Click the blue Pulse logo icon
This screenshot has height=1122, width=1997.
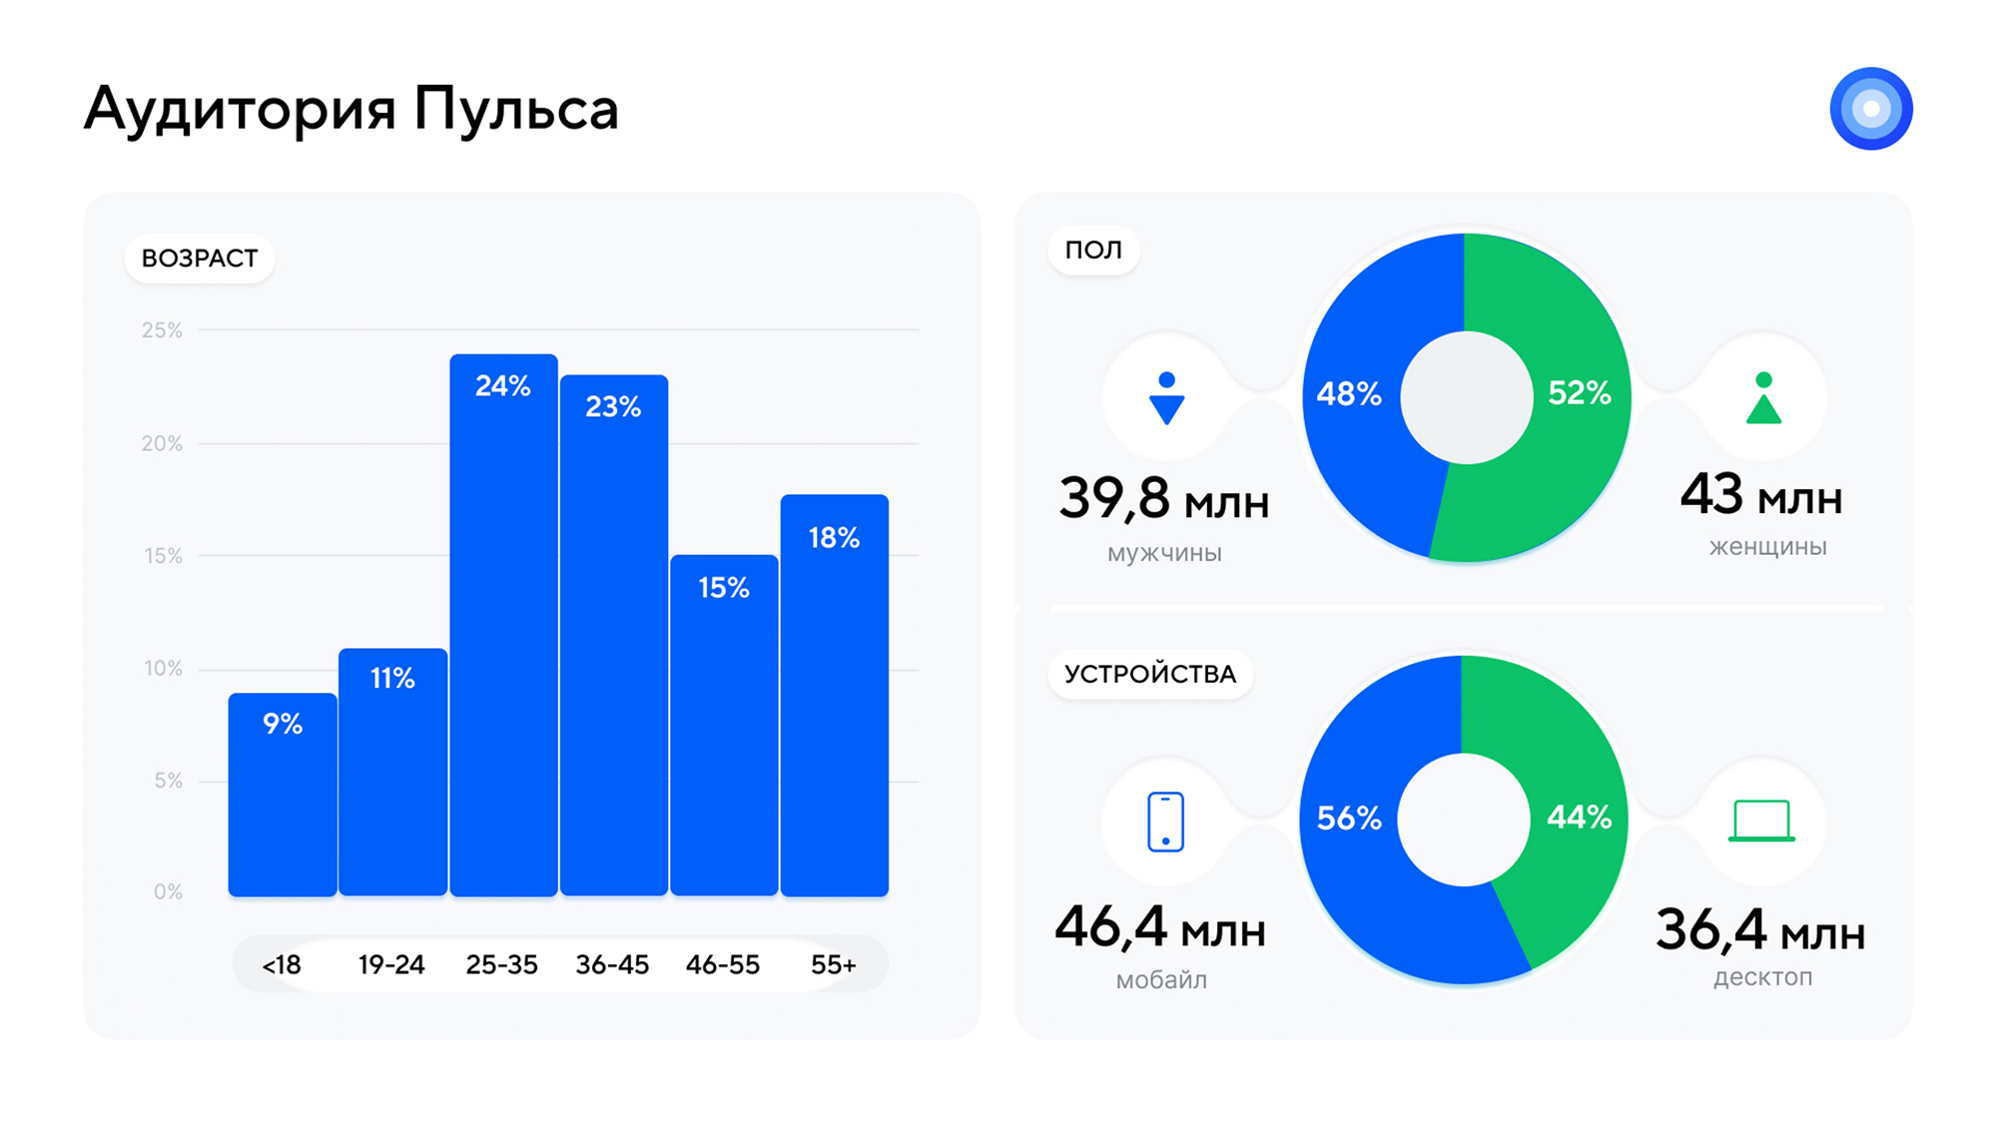click(x=1870, y=108)
